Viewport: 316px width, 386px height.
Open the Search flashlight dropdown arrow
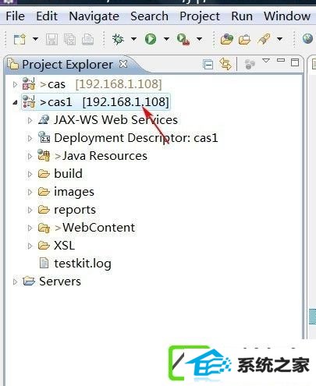pyautogui.click(x=279, y=39)
